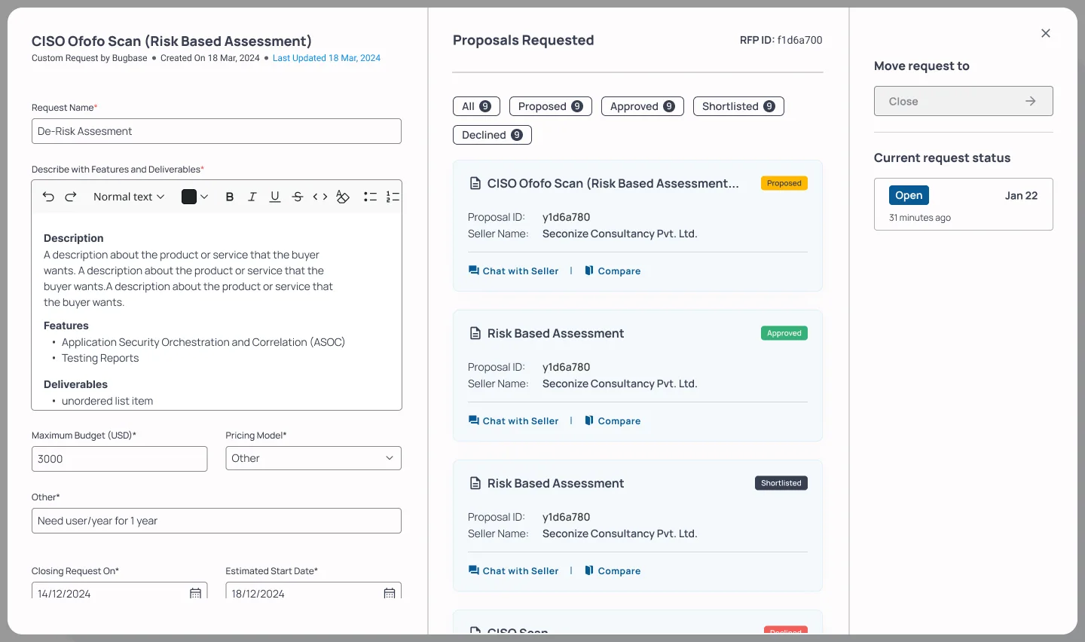Select the Declined filter tab

(x=492, y=135)
